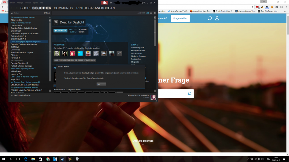Open own profile avatar in Steam footer
This screenshot has width=289, height=162.
click(153, 97)
